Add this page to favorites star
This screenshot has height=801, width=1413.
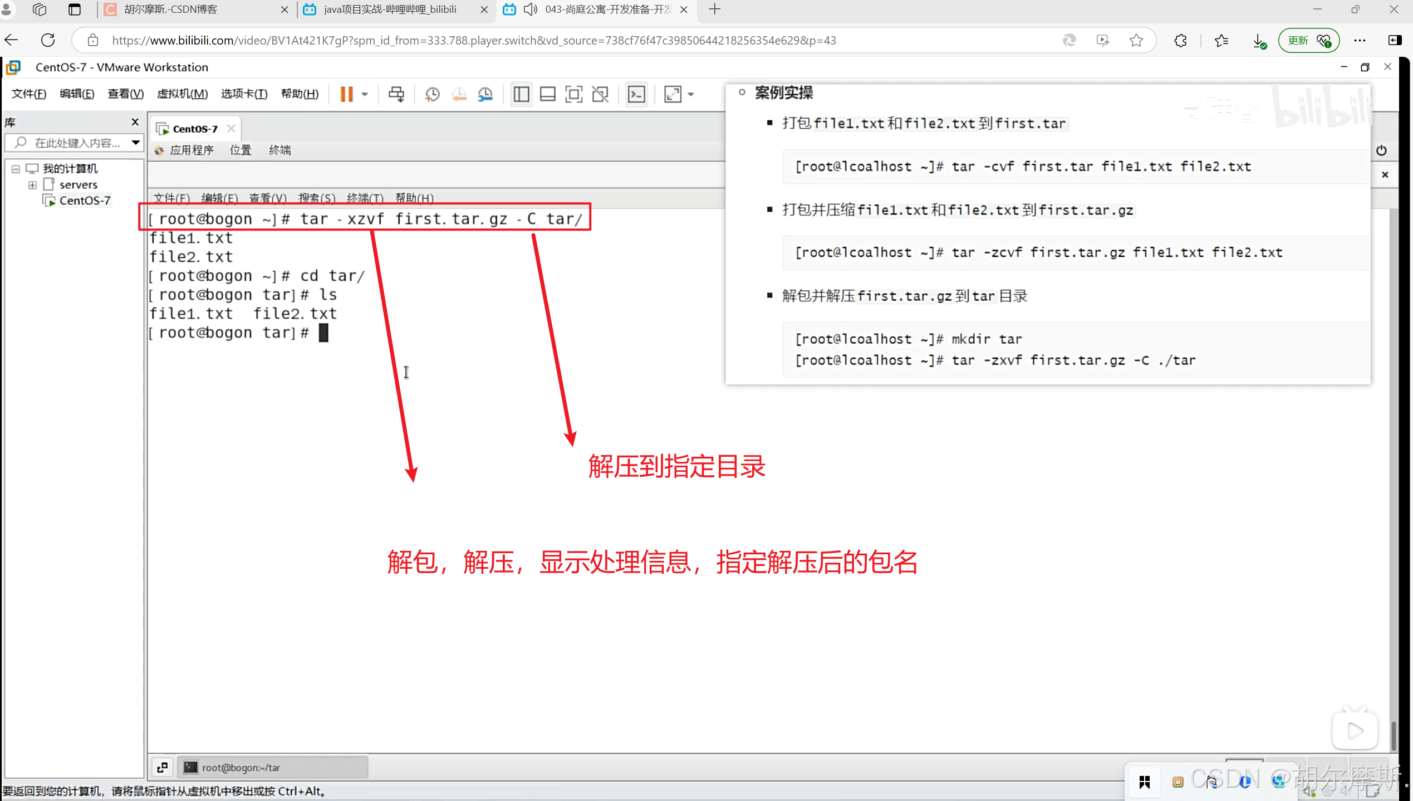(x=1136, y=41)
